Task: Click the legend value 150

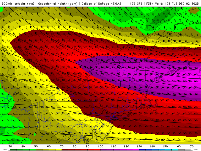Action: point(165,146)
